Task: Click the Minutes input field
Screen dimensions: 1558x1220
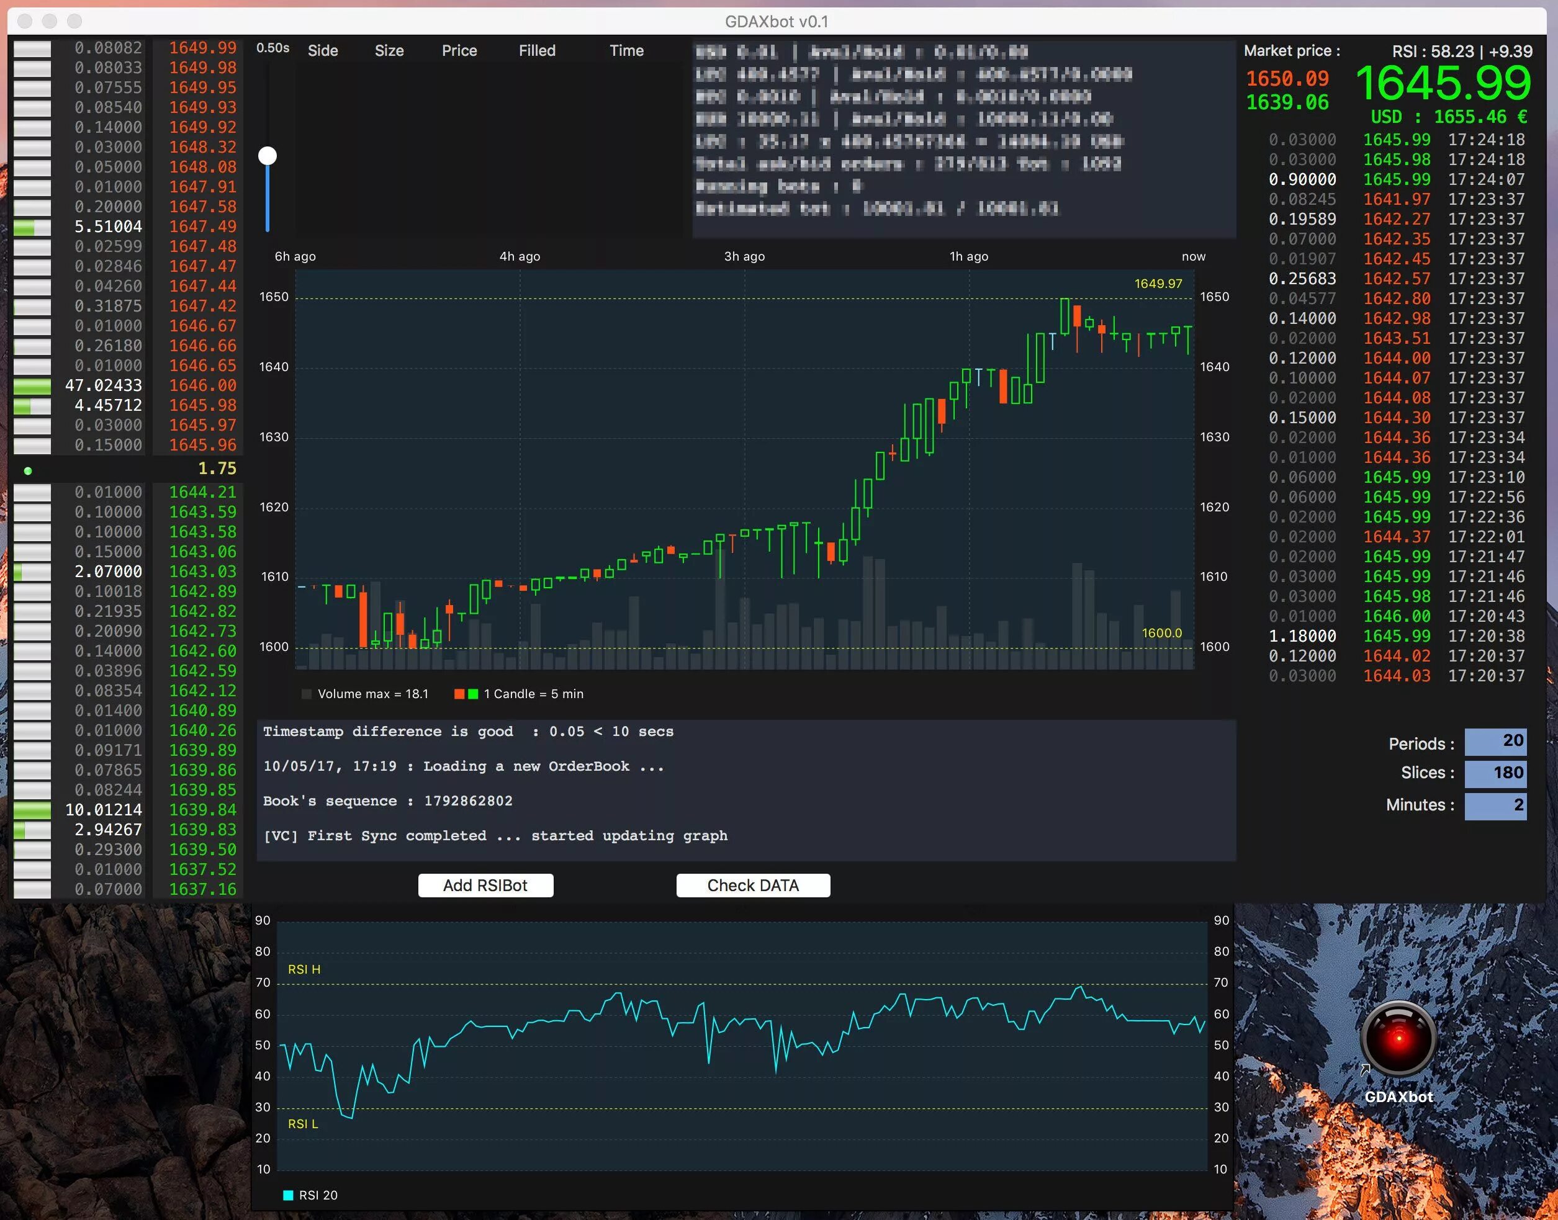Action: pyautogui.click(x=1495, y=805)
